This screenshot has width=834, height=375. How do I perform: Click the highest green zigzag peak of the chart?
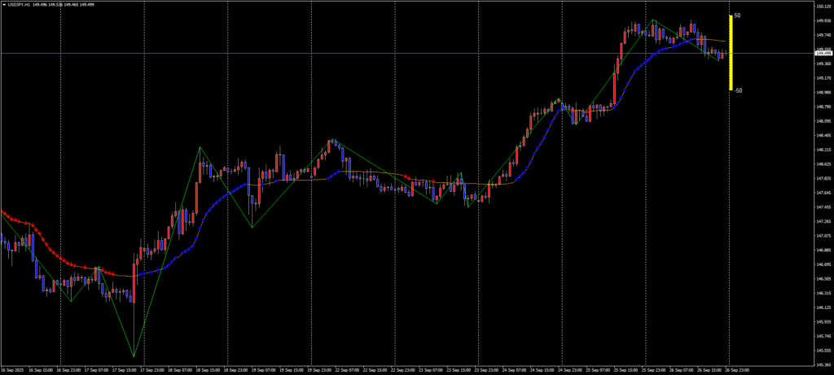pyautogui.click(x=653, y=20)
